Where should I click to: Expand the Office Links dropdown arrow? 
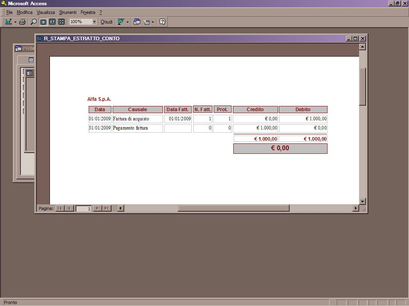[128, 22]
